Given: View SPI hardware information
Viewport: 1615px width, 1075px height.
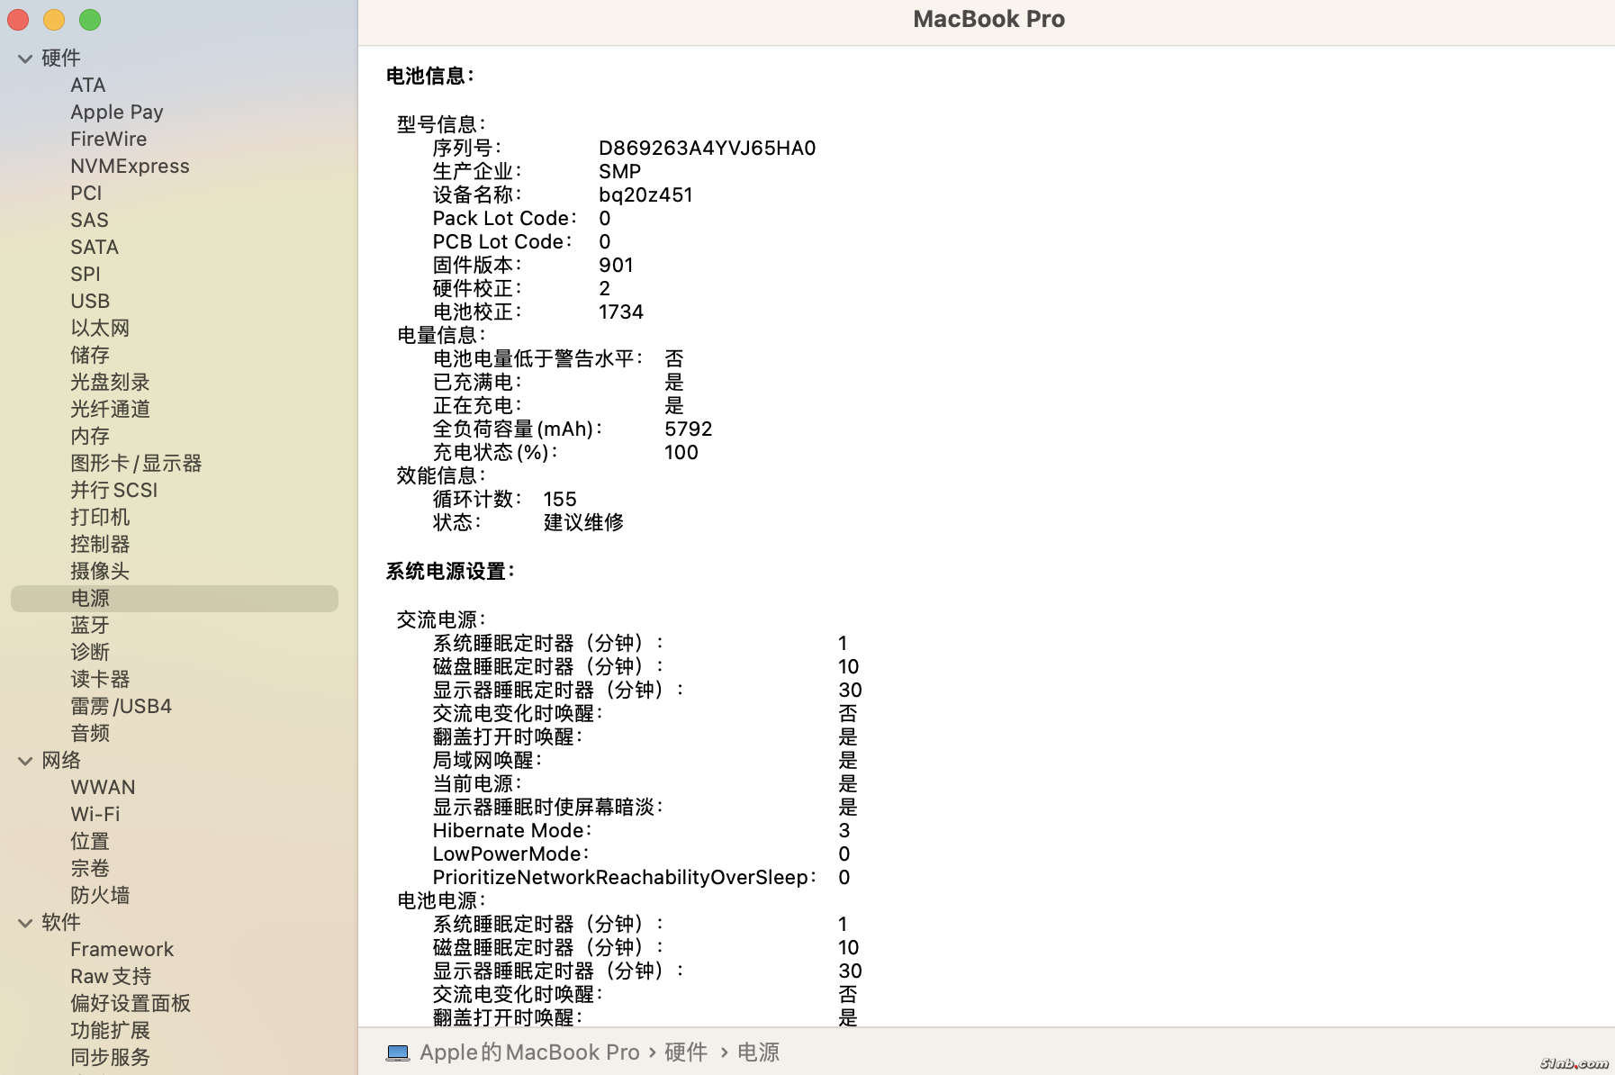Looking at the screenshot, I should click(x=86, y=275).
